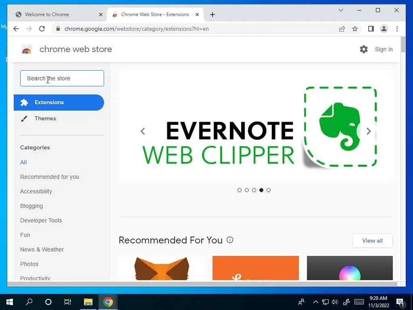Image resolution: width=413 pixels, height=310 pixels.
Task: Open the tab search dropdown arrow
Action: (340, 10)
